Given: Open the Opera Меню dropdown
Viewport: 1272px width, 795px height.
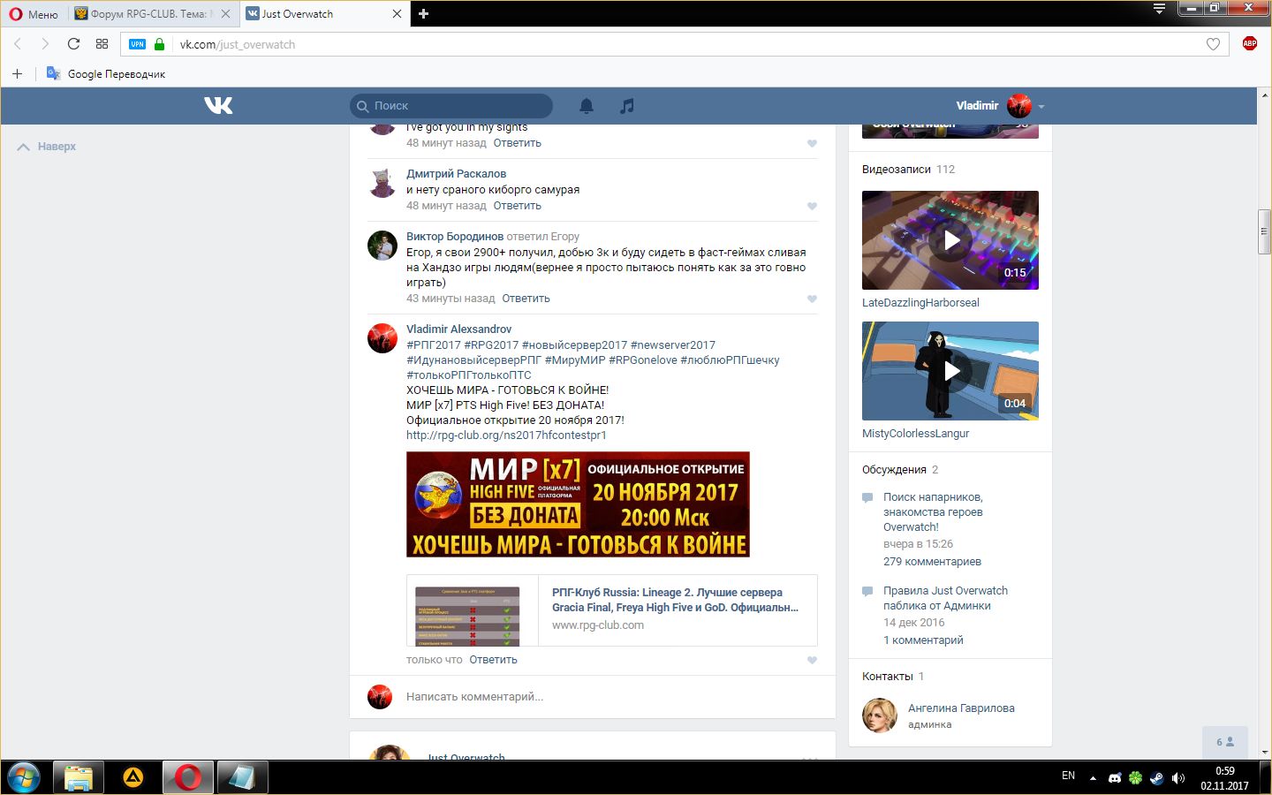Looking at the screenshot, I should (34, 14).
